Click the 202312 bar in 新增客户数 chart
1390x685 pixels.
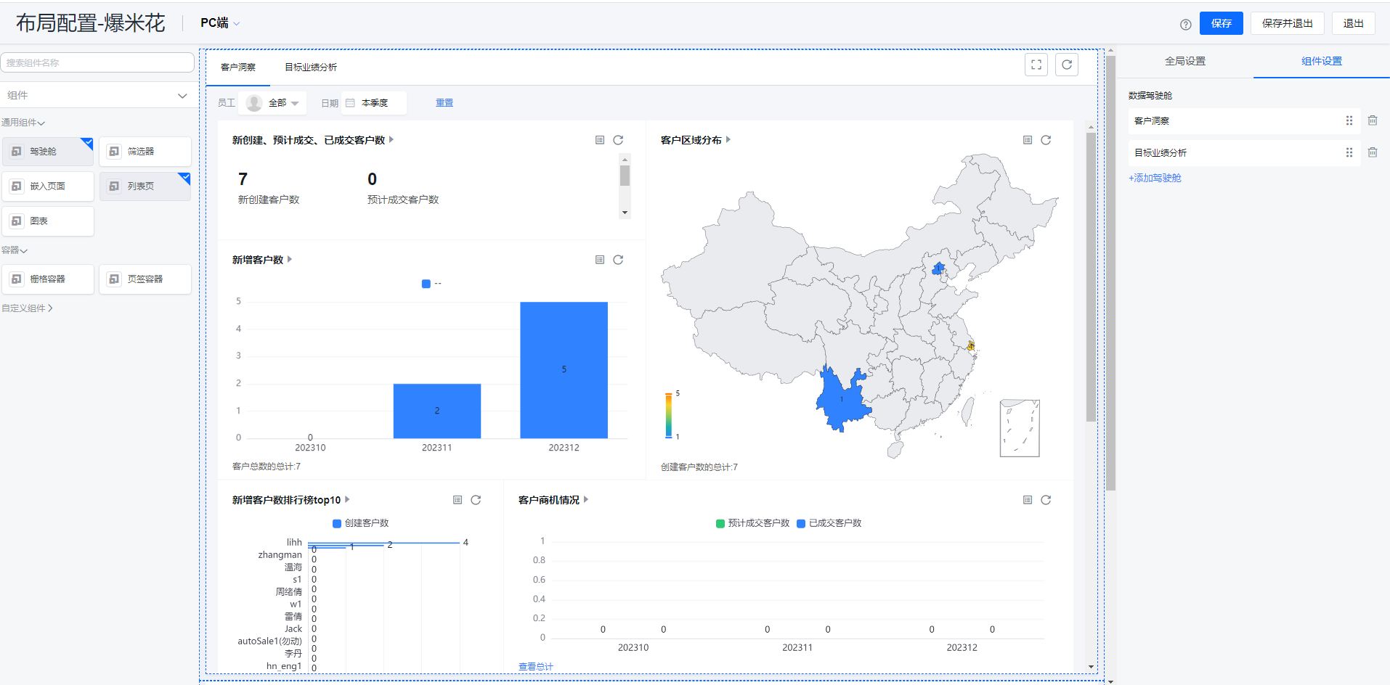point(564,370)
